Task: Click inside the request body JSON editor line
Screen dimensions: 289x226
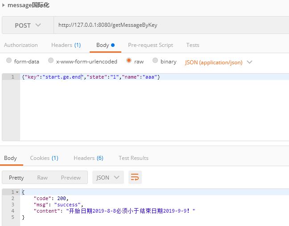Action: pyautogui.click(x=154, y=77)
